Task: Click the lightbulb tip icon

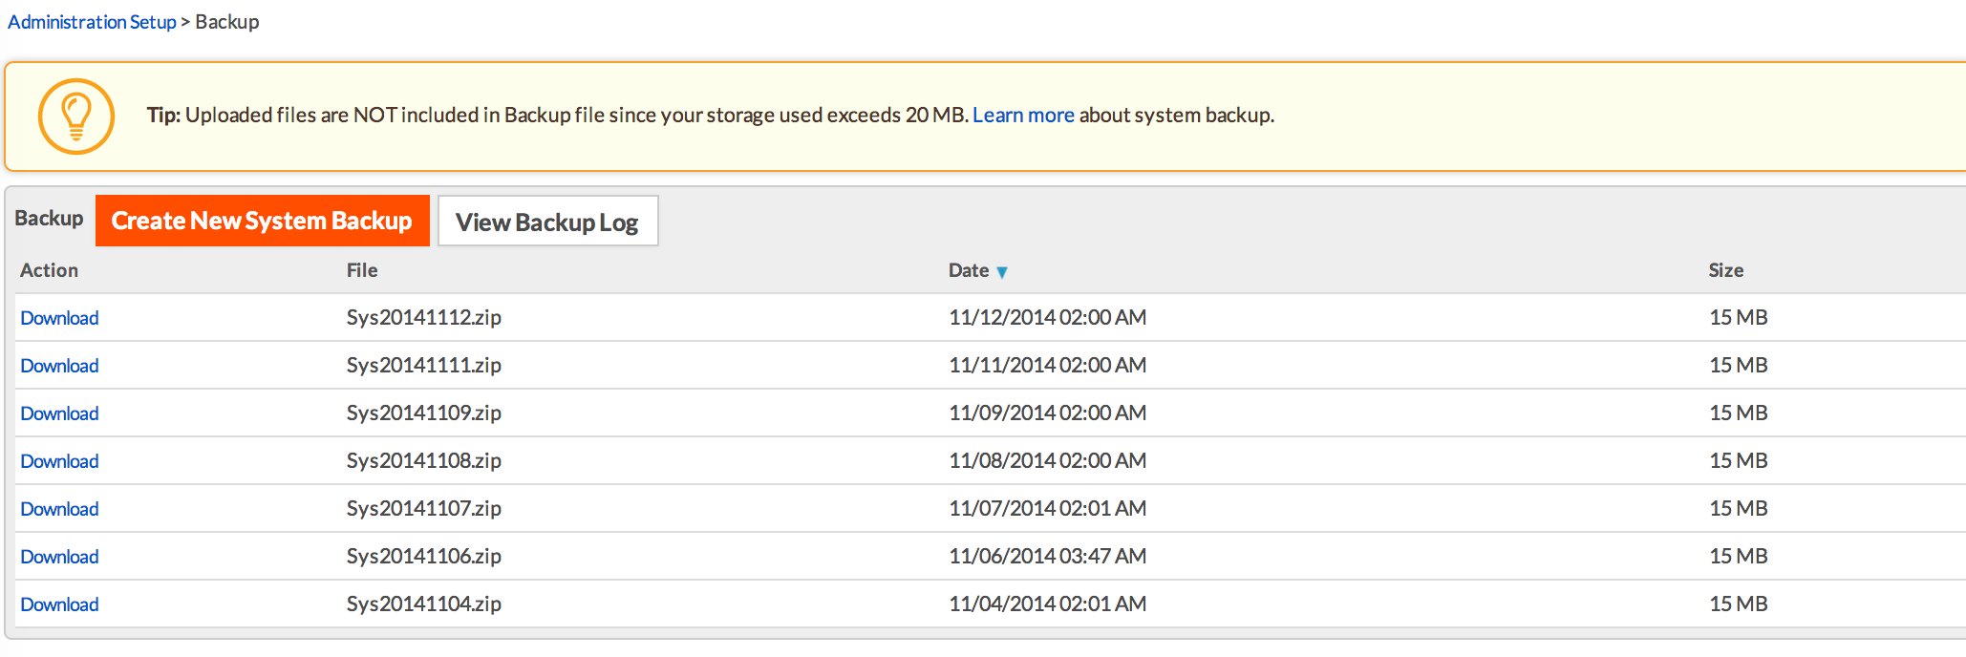Action: point(75,117)
